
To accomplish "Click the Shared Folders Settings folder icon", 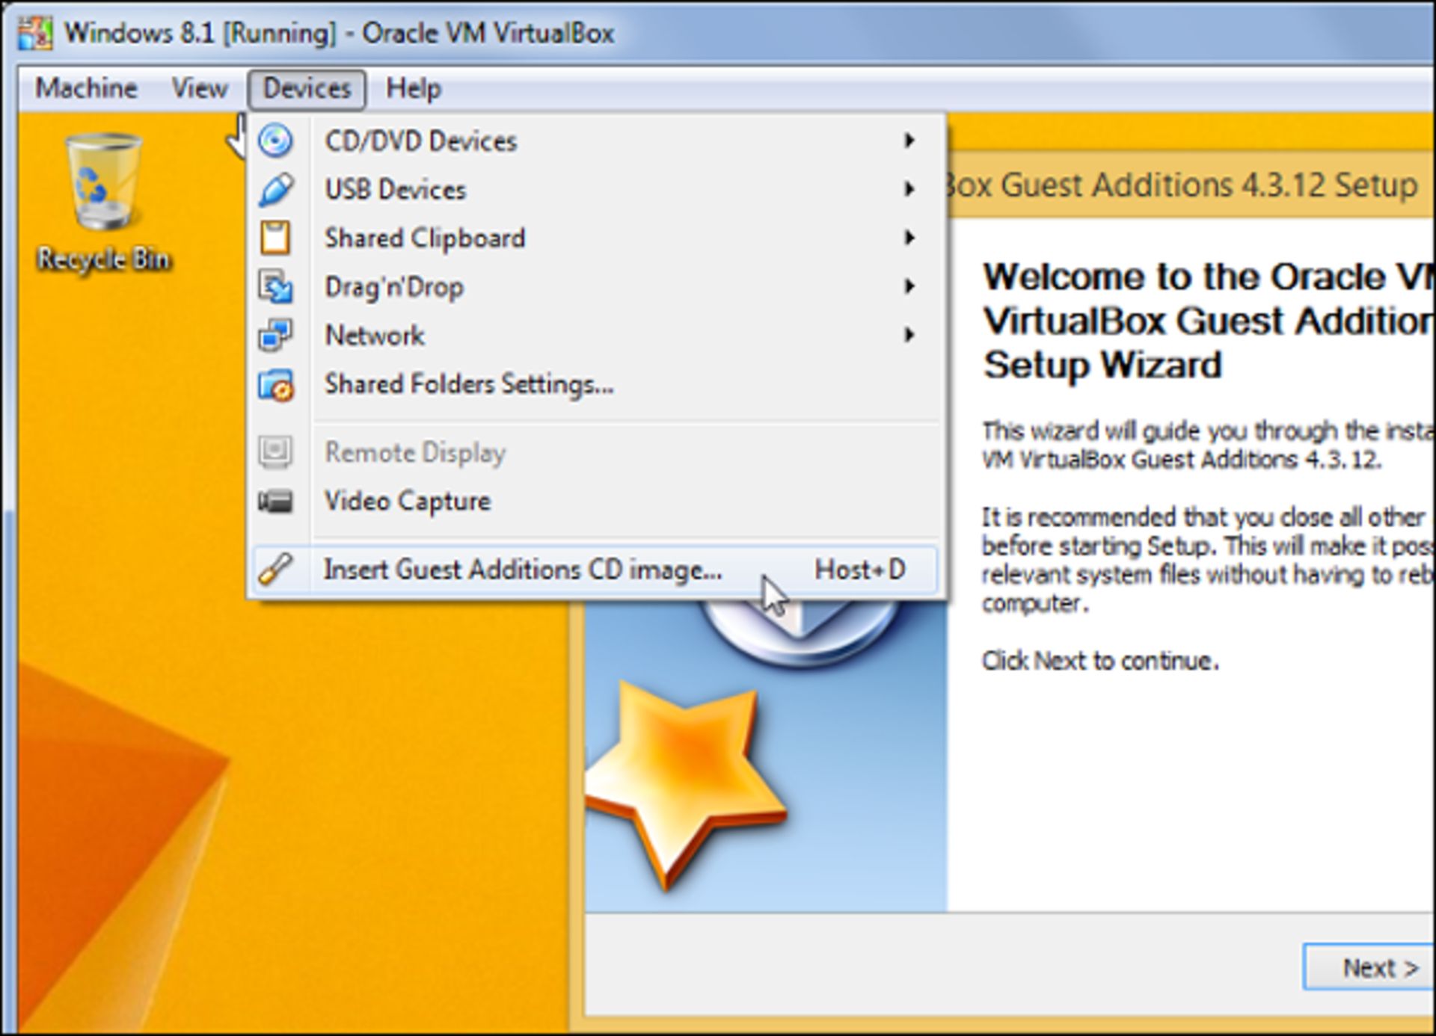I will 275,385.
